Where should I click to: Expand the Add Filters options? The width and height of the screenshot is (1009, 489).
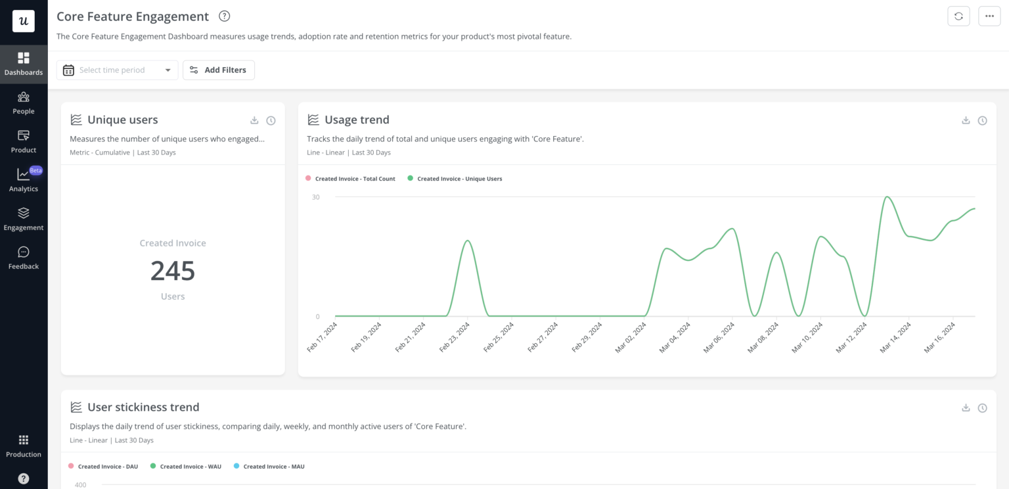click(x=219, y=70)
